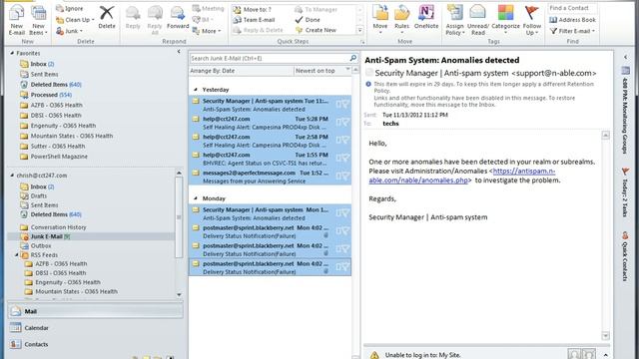639x359 pixels.
Task: Select messages2@aperfectmessage.com message
Action: [x=270, y=177]
